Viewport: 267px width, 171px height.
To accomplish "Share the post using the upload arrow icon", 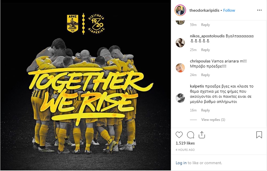I will [202, 135].
